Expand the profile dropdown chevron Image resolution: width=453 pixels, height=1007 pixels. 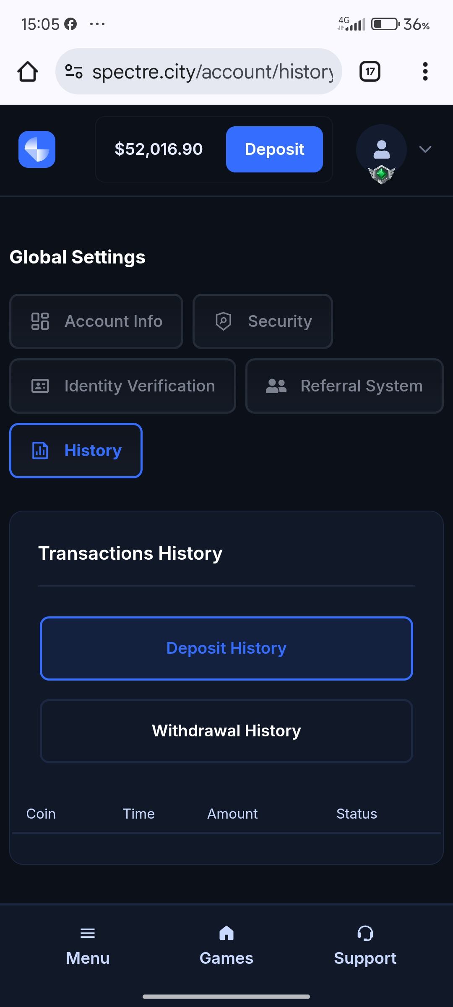coord(425,149)
